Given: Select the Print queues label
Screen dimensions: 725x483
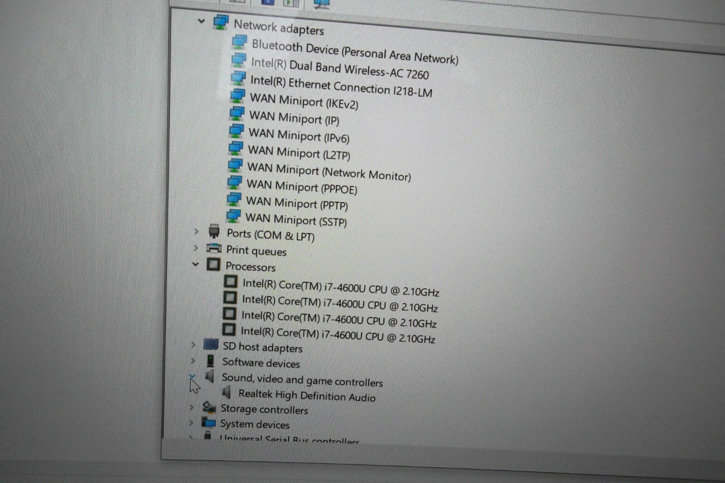Looking at the screenshot, I should tap(256, 251).
